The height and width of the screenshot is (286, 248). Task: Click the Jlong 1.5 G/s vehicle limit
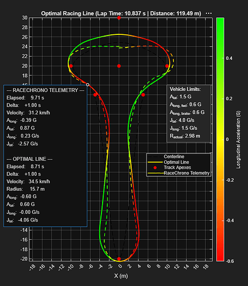point(184,128)
